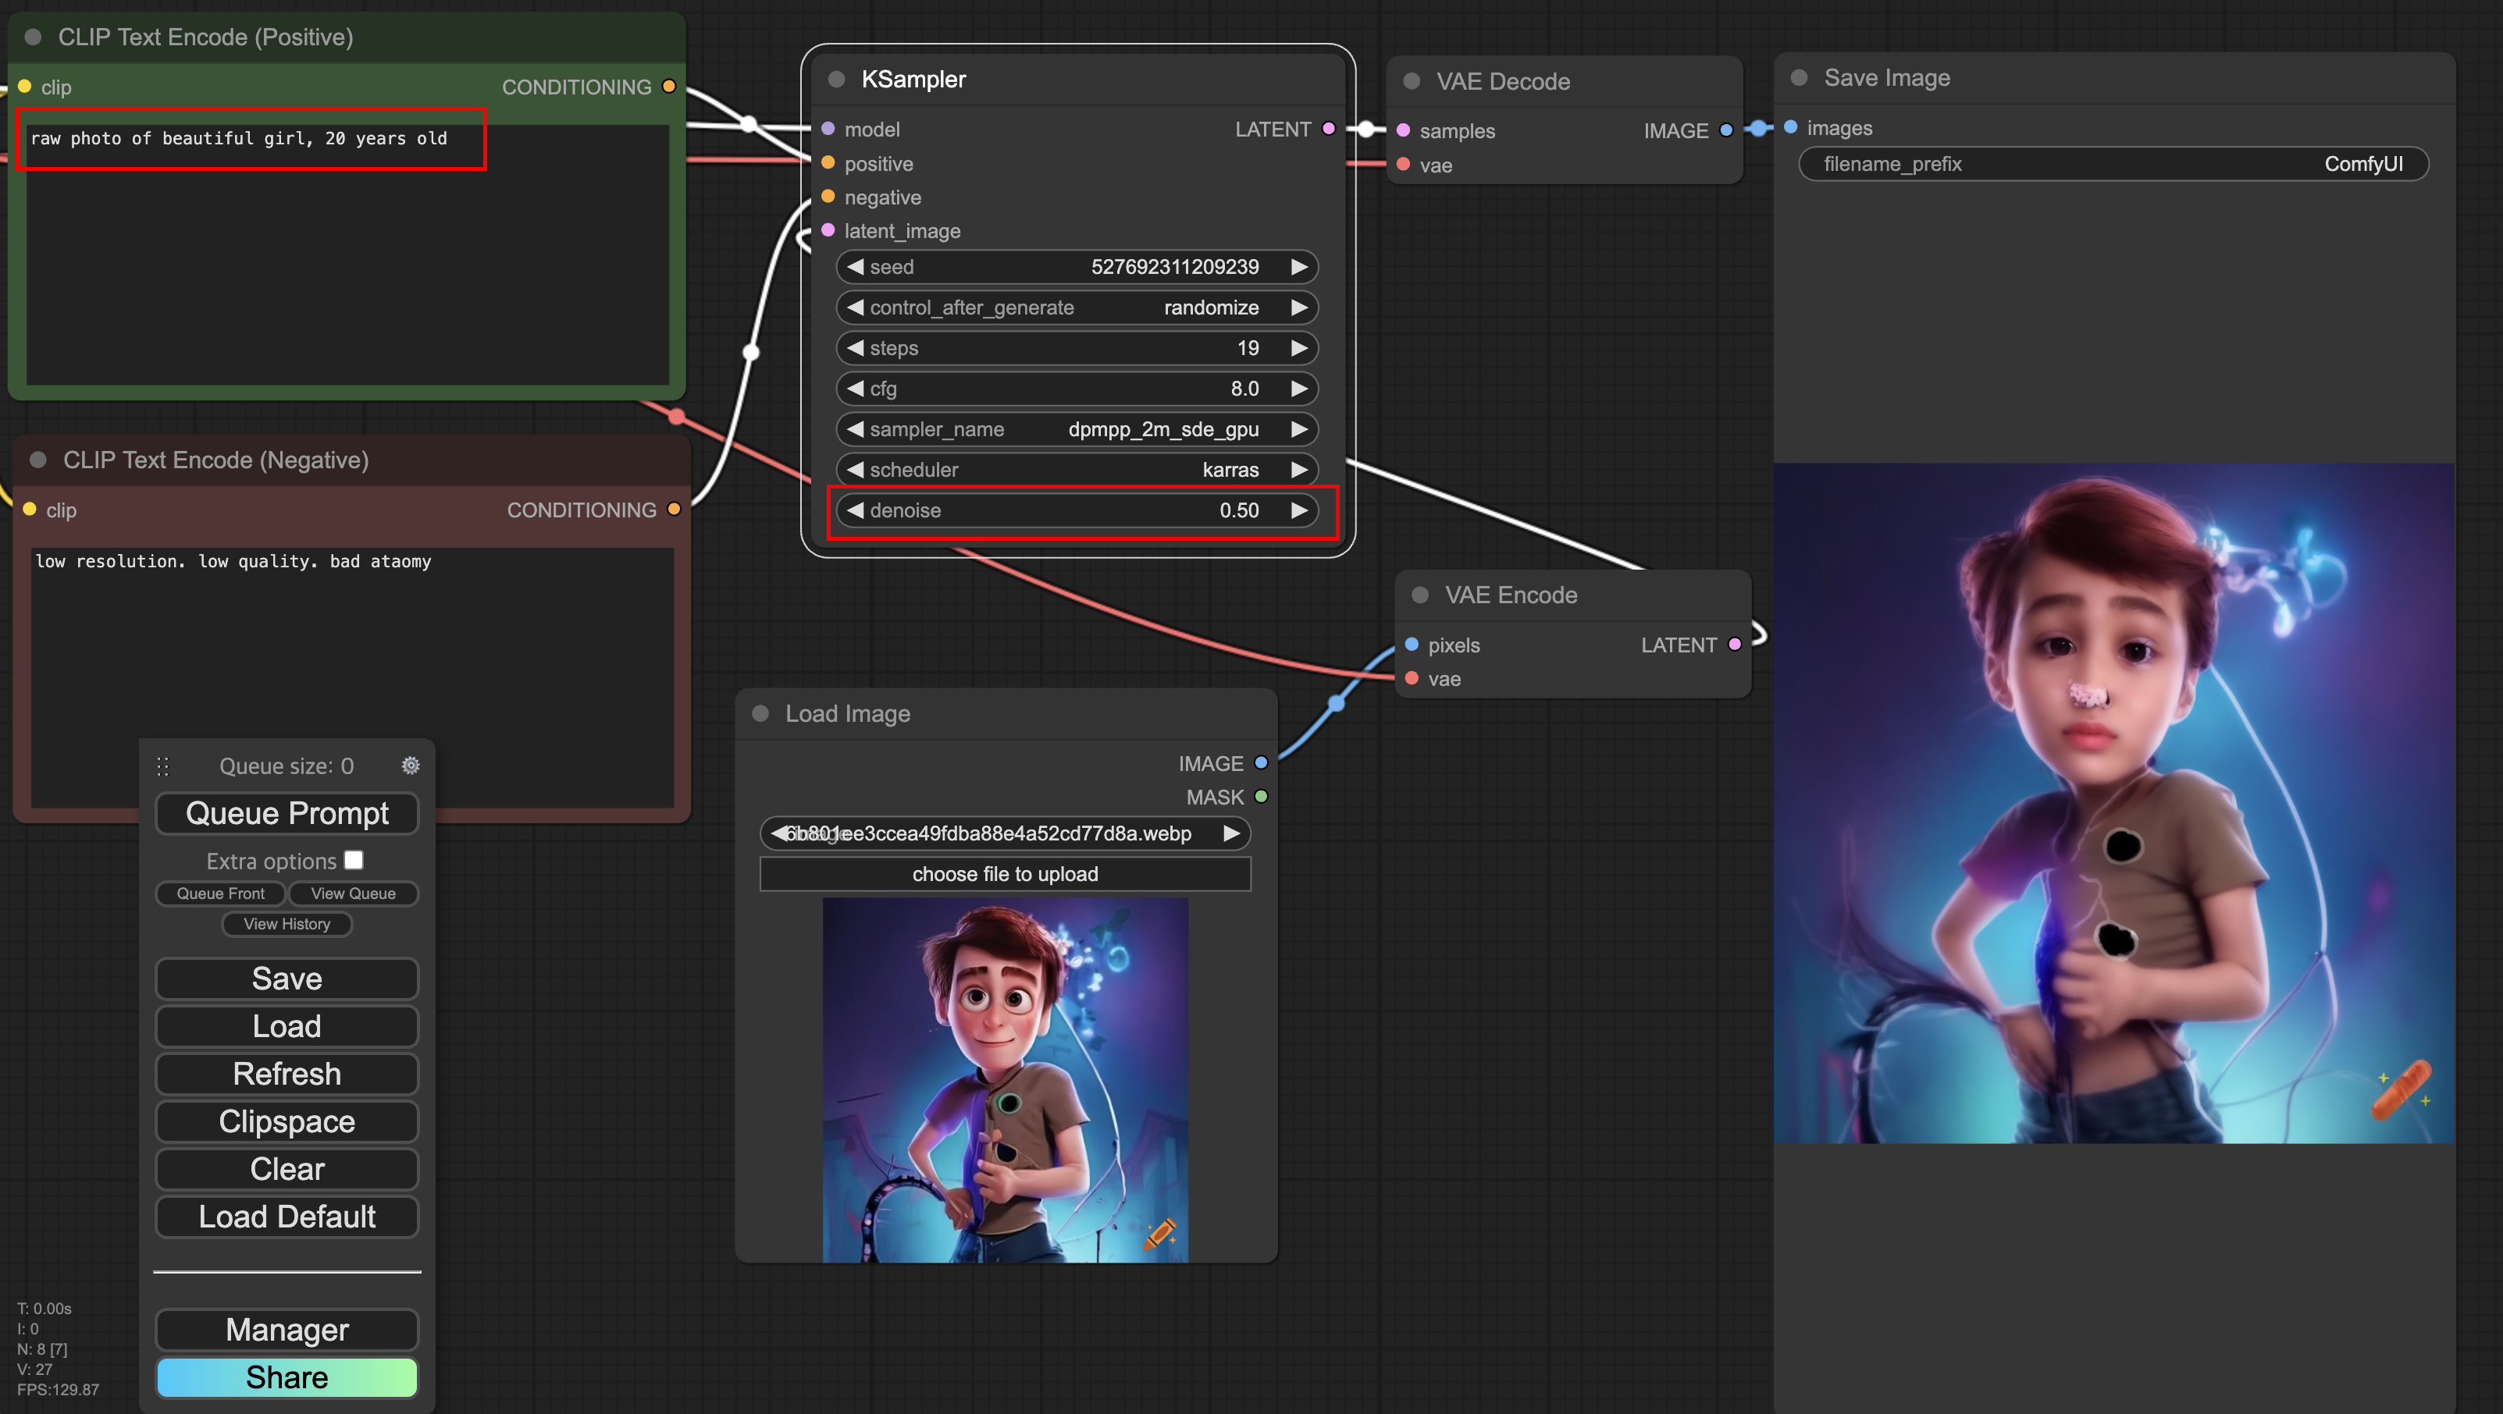Click the Queue Prompt button
This screenshot has height=1414, width=2503.
287,813
